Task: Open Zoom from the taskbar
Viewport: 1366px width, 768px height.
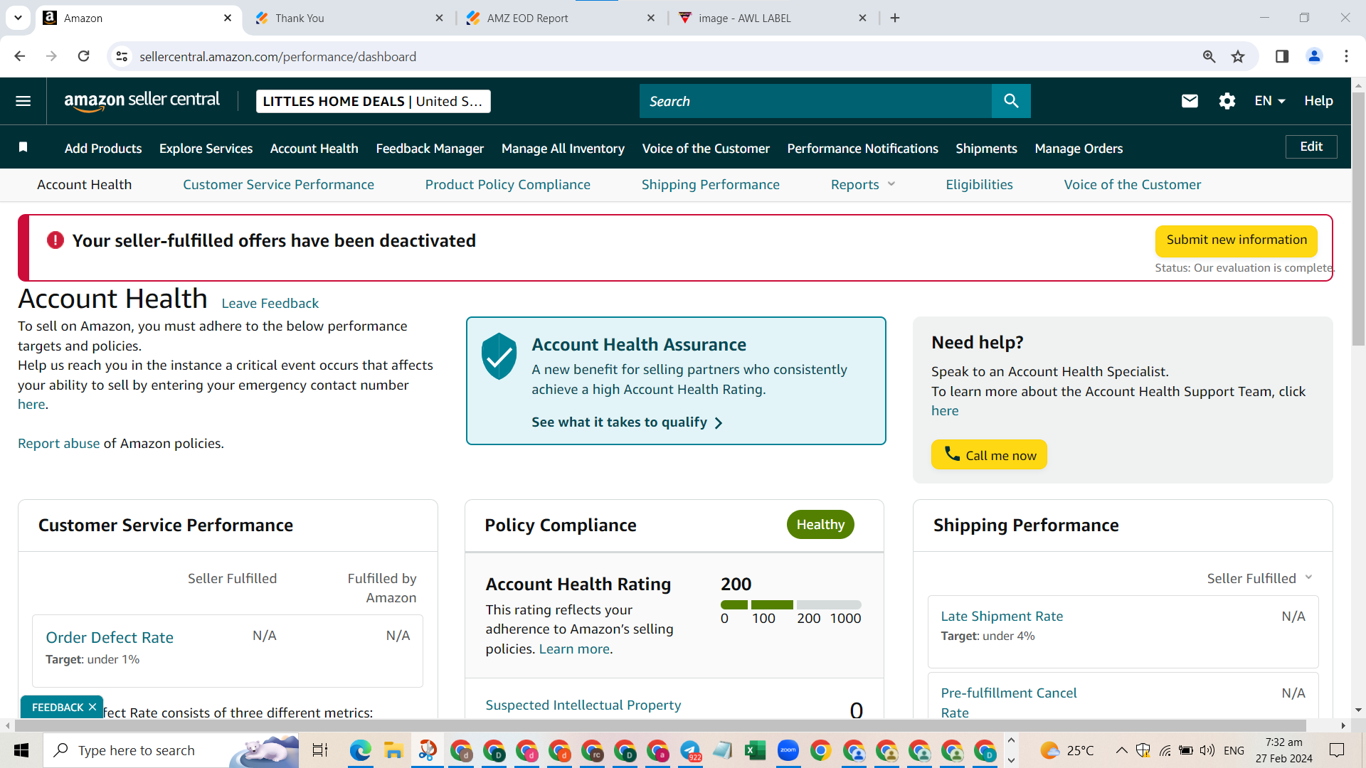Action: [x=788, y=750]
